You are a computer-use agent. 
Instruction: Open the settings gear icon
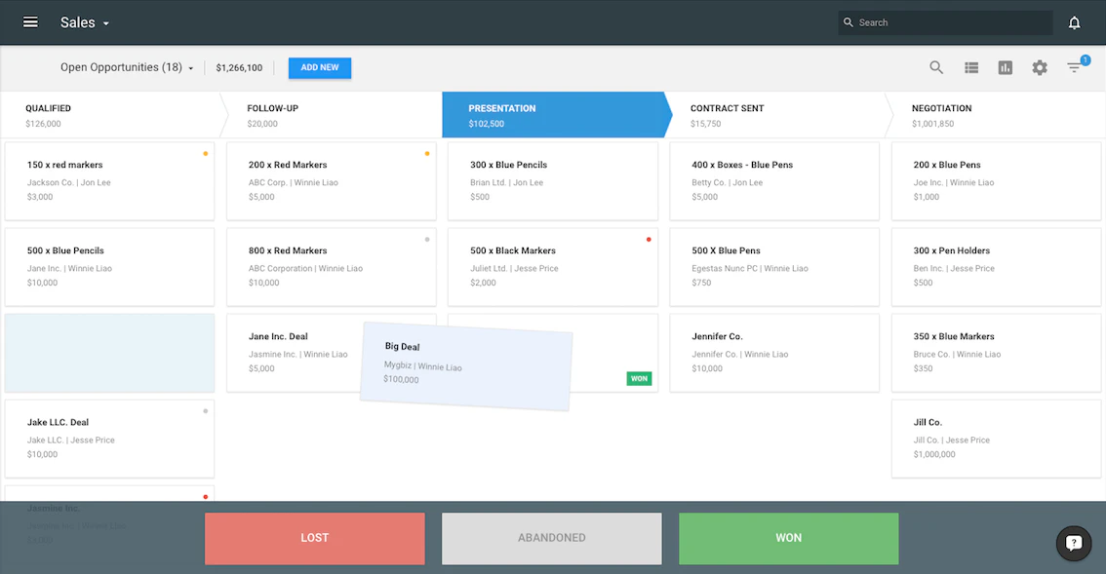coord(1040,67)
